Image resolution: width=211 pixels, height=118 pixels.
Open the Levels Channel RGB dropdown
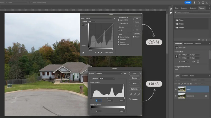(x=107, y=79)
